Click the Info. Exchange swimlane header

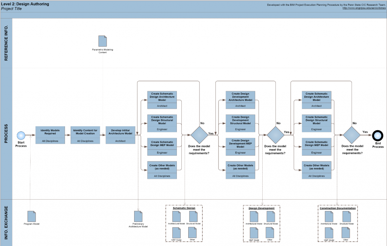[6, 223]
